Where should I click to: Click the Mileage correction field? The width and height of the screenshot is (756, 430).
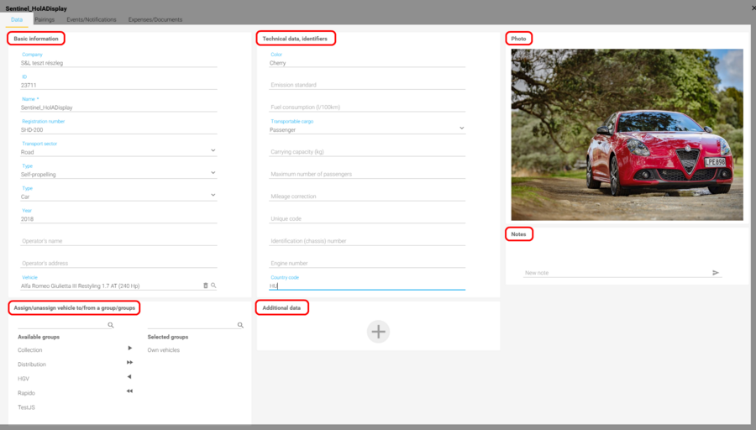[x=367, y=197]
